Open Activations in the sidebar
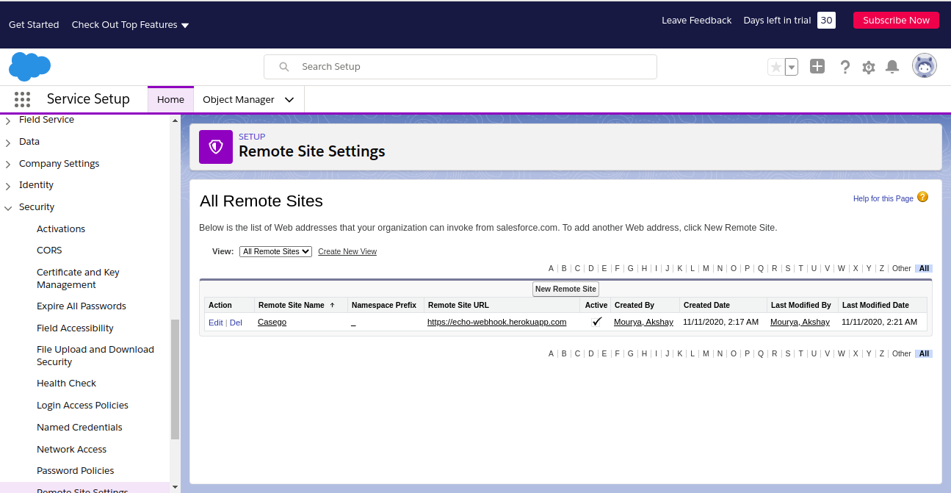Screen dimensions: 951x493 (x=61, y=229)
